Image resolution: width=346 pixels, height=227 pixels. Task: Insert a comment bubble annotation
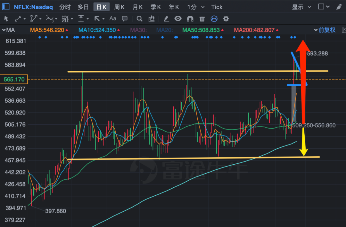tap(125, 19)
